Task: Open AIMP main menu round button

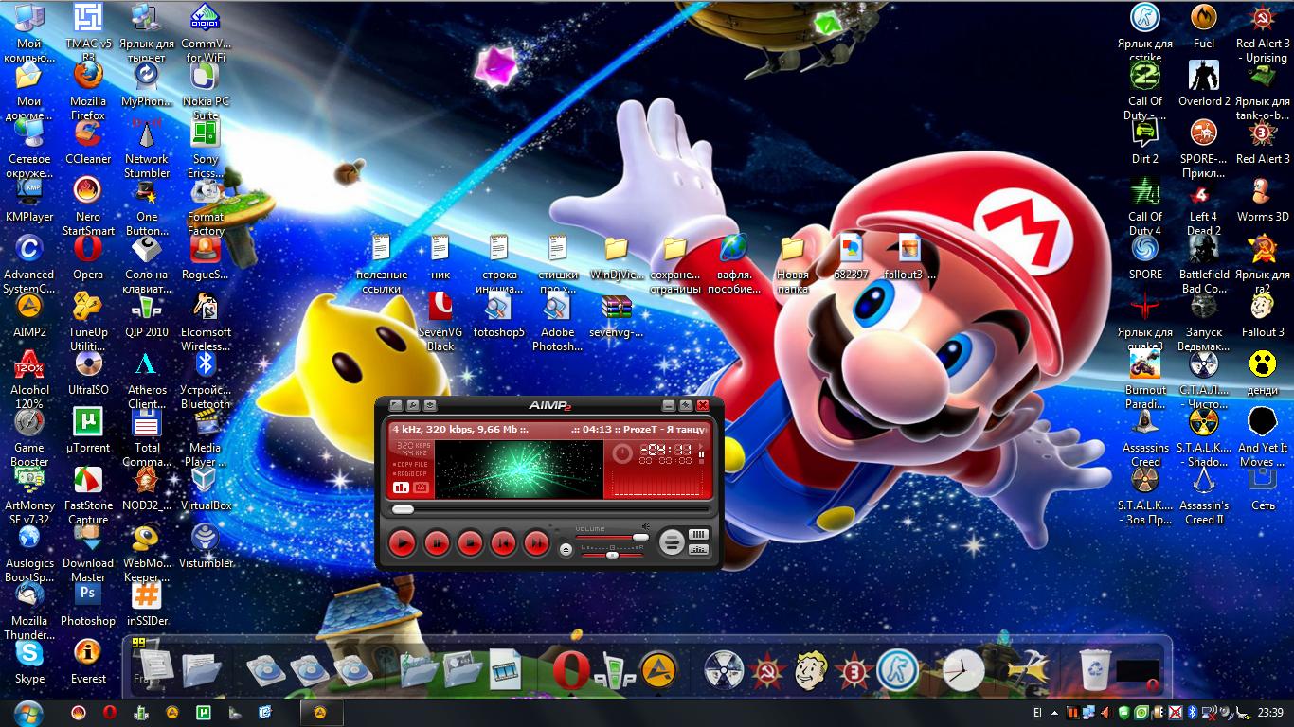Action: coord(672,542)
